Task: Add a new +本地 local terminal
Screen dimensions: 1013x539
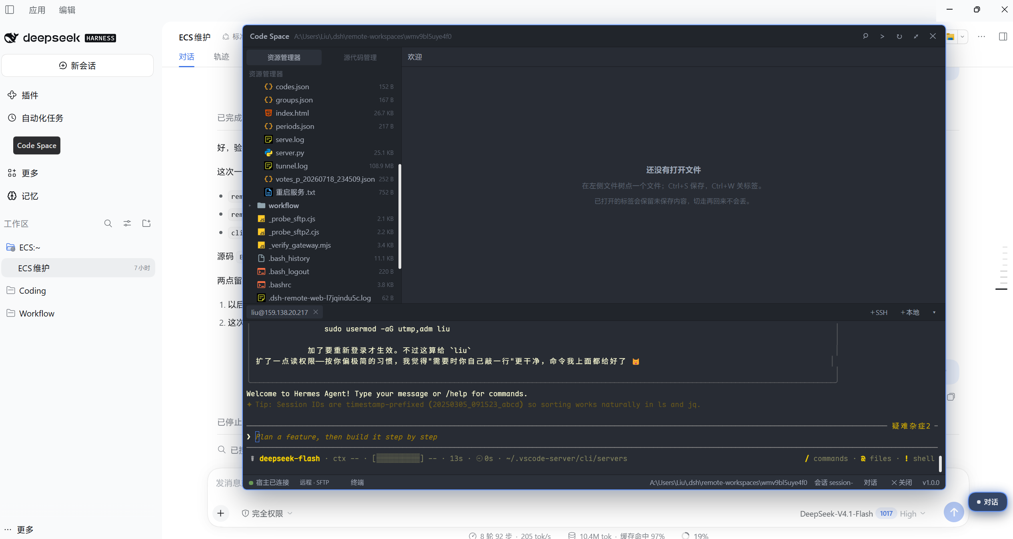Action: coord(909,313)
